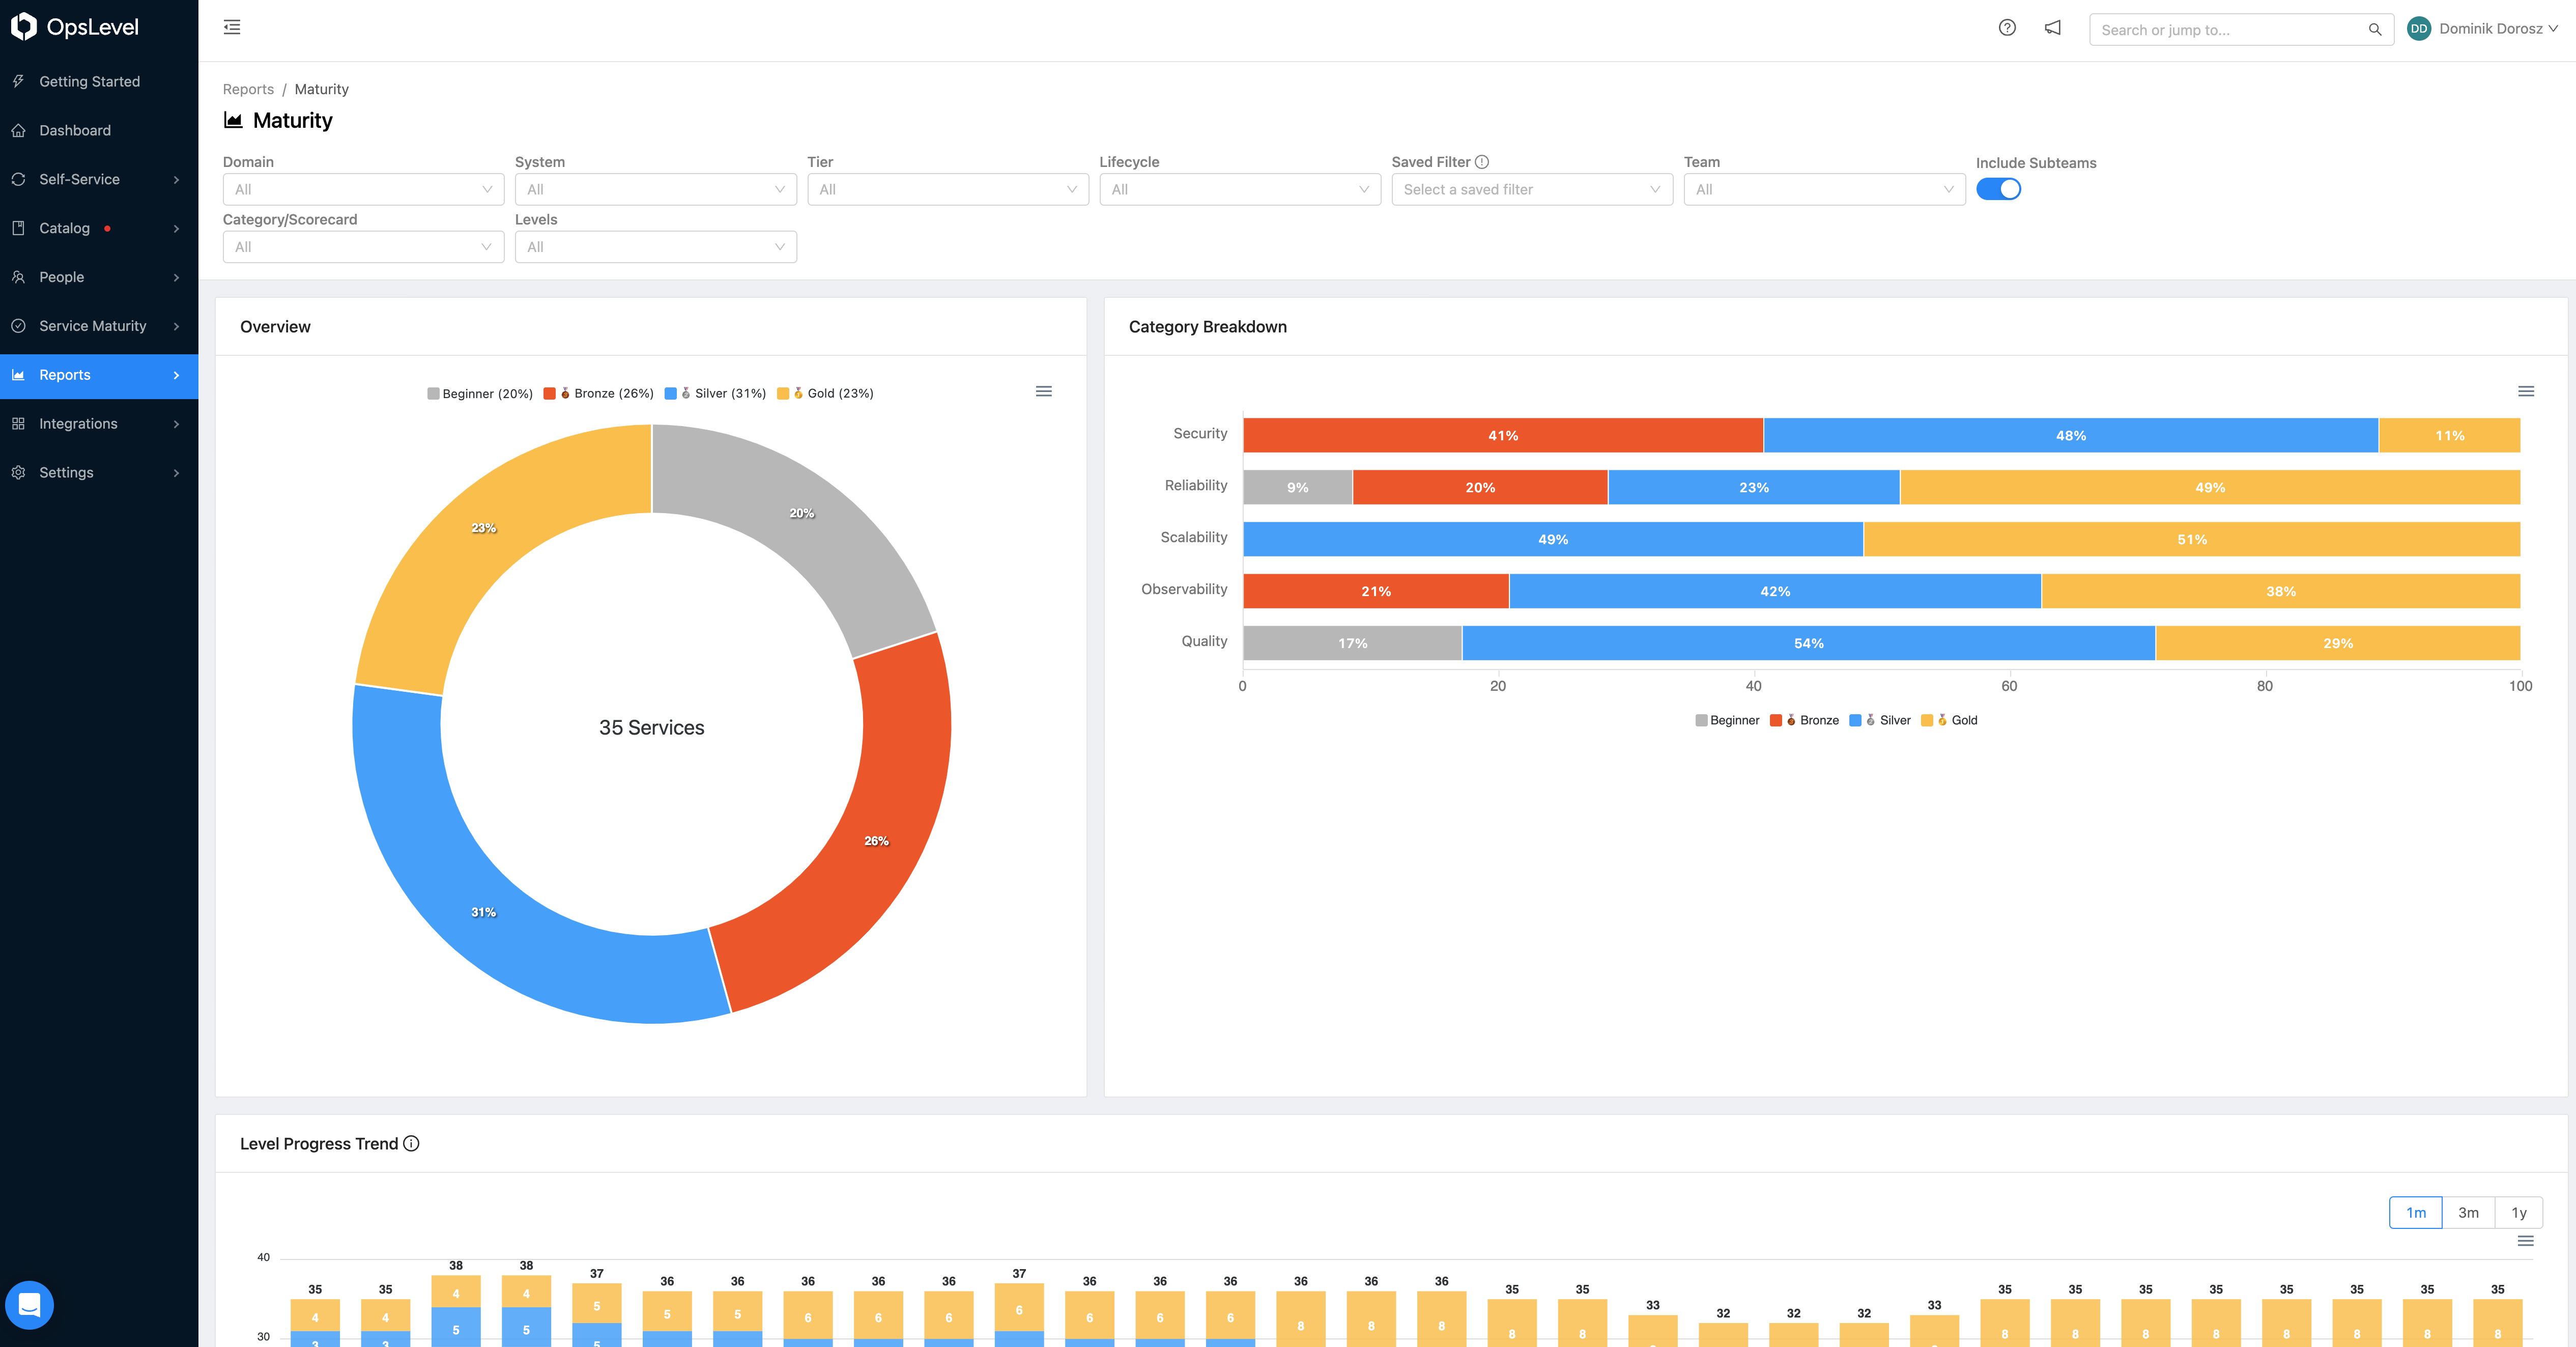This screenshot has height=1347, width=2576.
Task: Open the Overview chart hamburger menu
Action: 1043,392
